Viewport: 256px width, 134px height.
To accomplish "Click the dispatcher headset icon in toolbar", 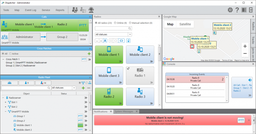I will point(91,10).
